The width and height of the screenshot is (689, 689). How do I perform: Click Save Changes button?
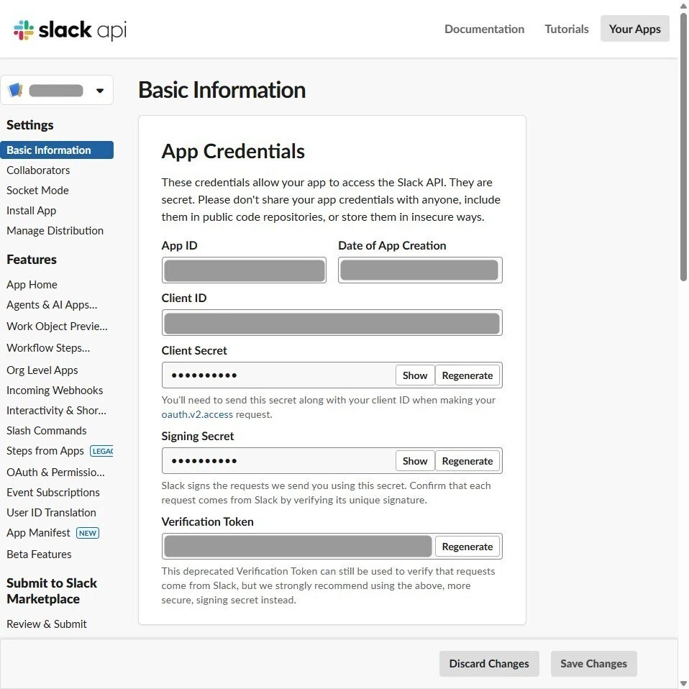click(x=593, y=664)
